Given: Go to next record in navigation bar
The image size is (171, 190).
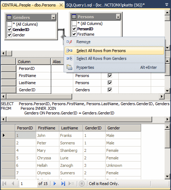Looking at the screenshot, I should (55, 184).
